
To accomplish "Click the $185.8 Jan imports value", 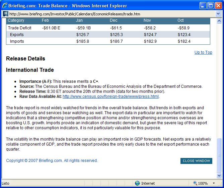I will (83, 41).
